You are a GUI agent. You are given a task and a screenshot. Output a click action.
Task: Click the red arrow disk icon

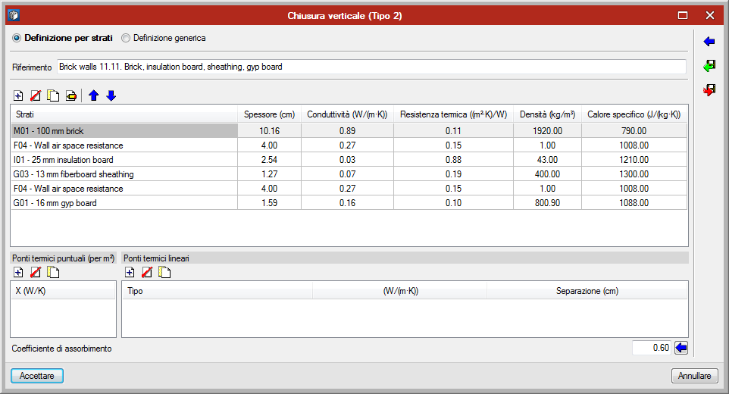coord(709,89)
